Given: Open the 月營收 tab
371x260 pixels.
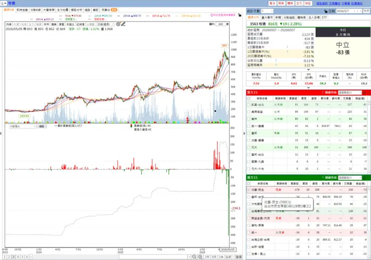Looking at the screenshot, I should tap(109, 10).
